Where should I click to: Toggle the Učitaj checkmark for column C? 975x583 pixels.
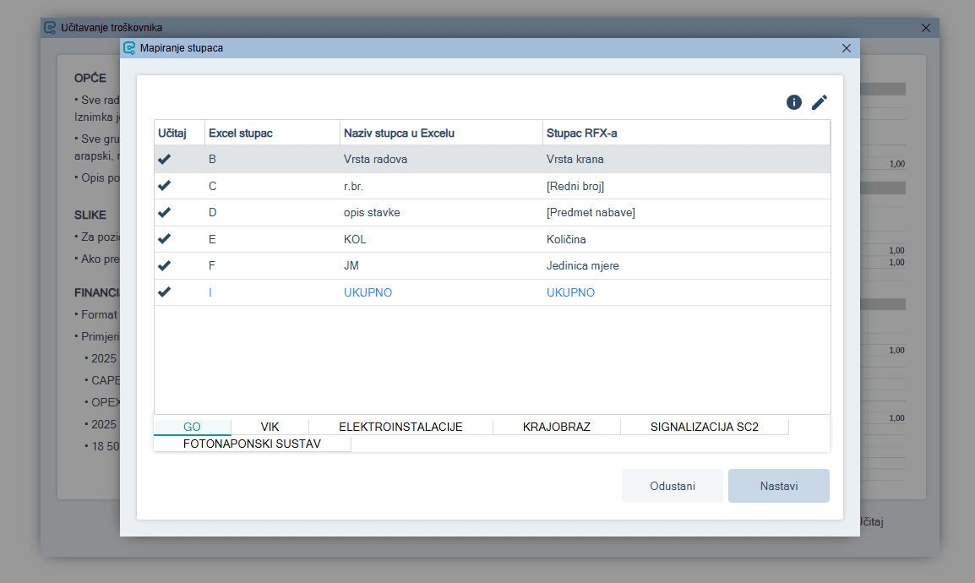(x=165, y=186)
